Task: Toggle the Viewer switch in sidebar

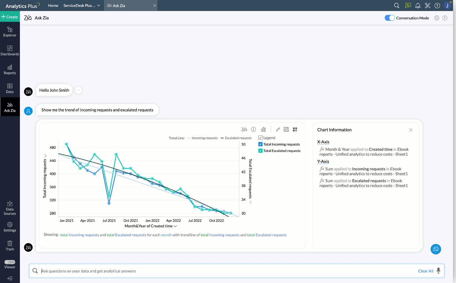Action: 10,262
